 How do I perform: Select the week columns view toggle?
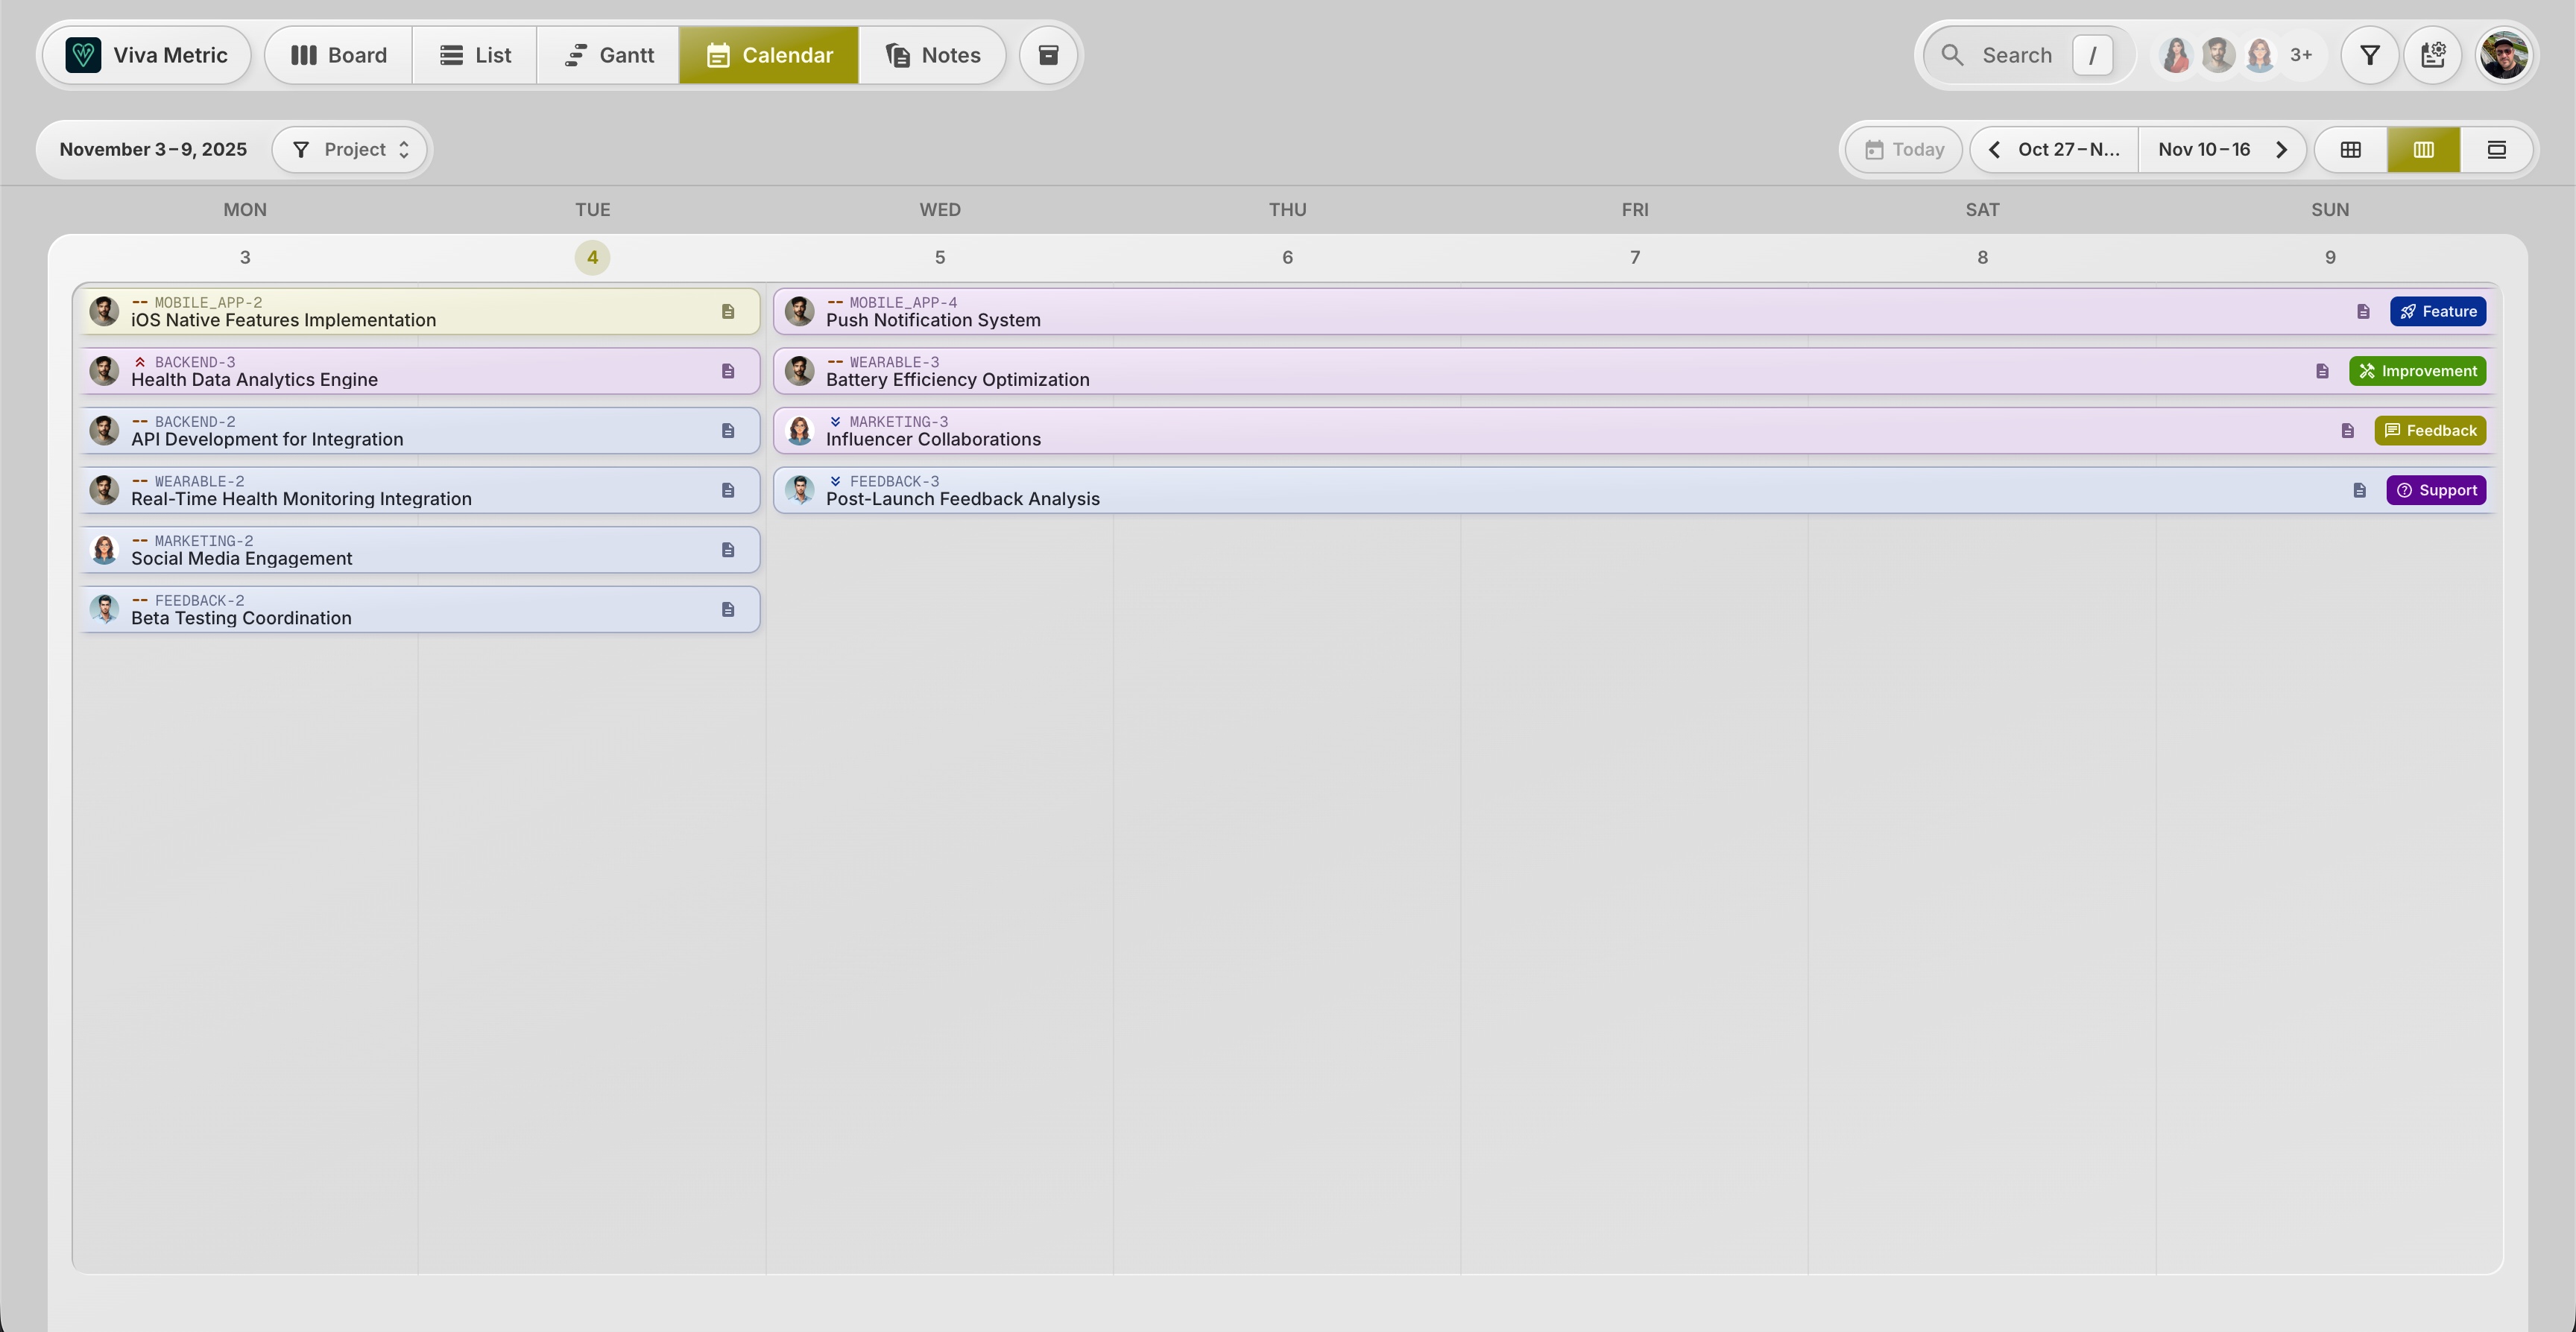pyautogui.click(x=2423, y=149)
